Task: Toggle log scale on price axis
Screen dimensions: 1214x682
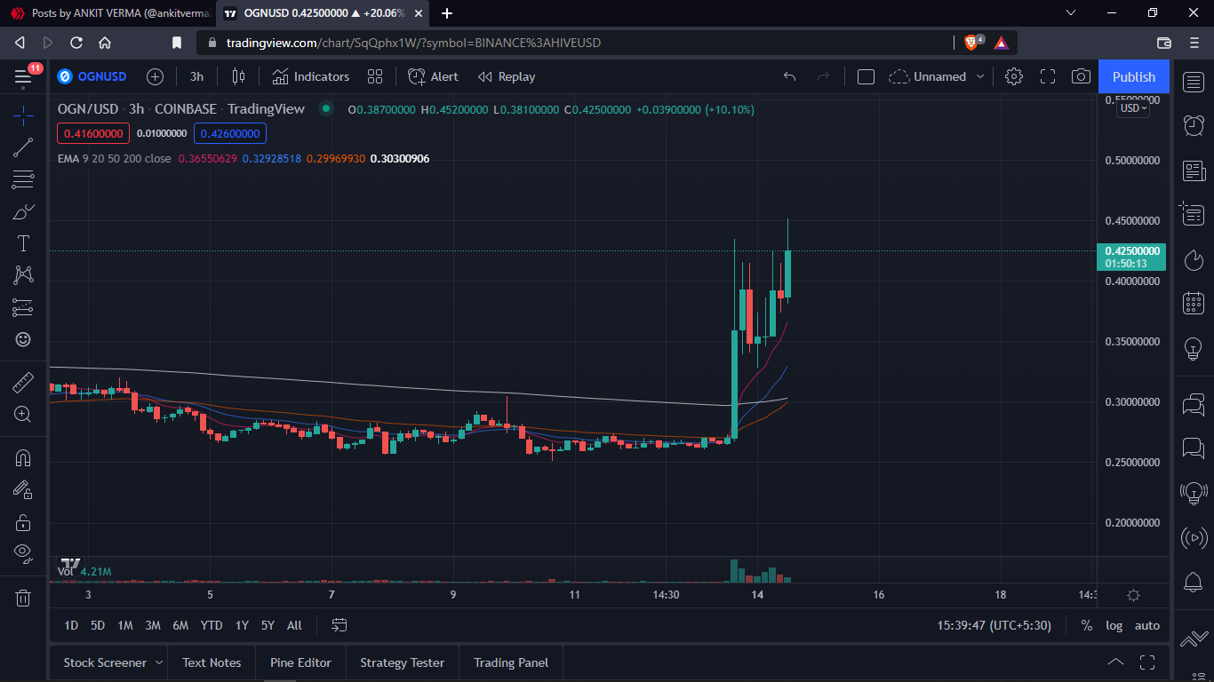Action: tap(1114, 625)
